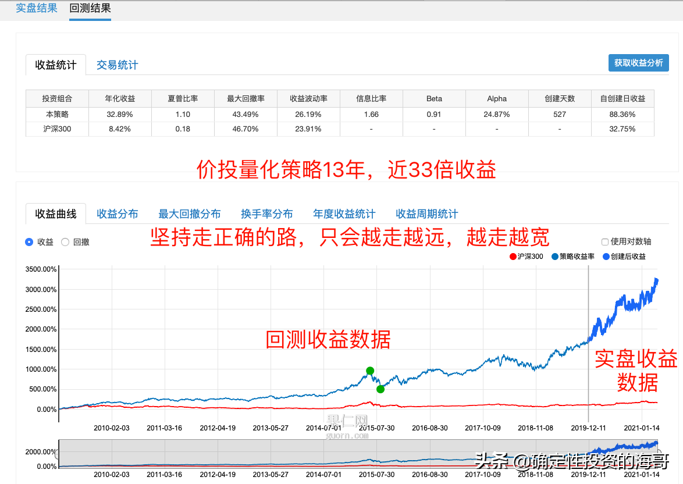The image size is (683, 484).
Task: Toggle 沪深300 legend red dot
Action: [x=513, y=257]
